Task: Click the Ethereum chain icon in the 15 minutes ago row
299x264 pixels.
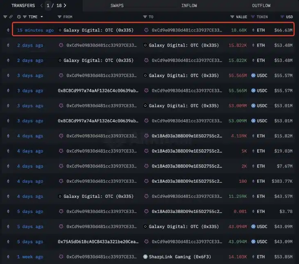Action: [x=8, y=30]
